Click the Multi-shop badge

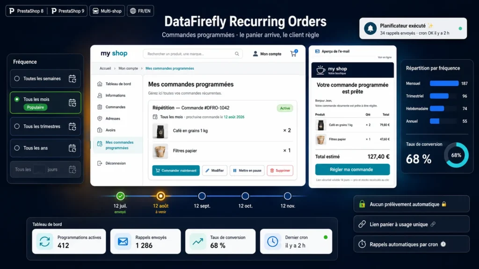[x=107, y=11]
